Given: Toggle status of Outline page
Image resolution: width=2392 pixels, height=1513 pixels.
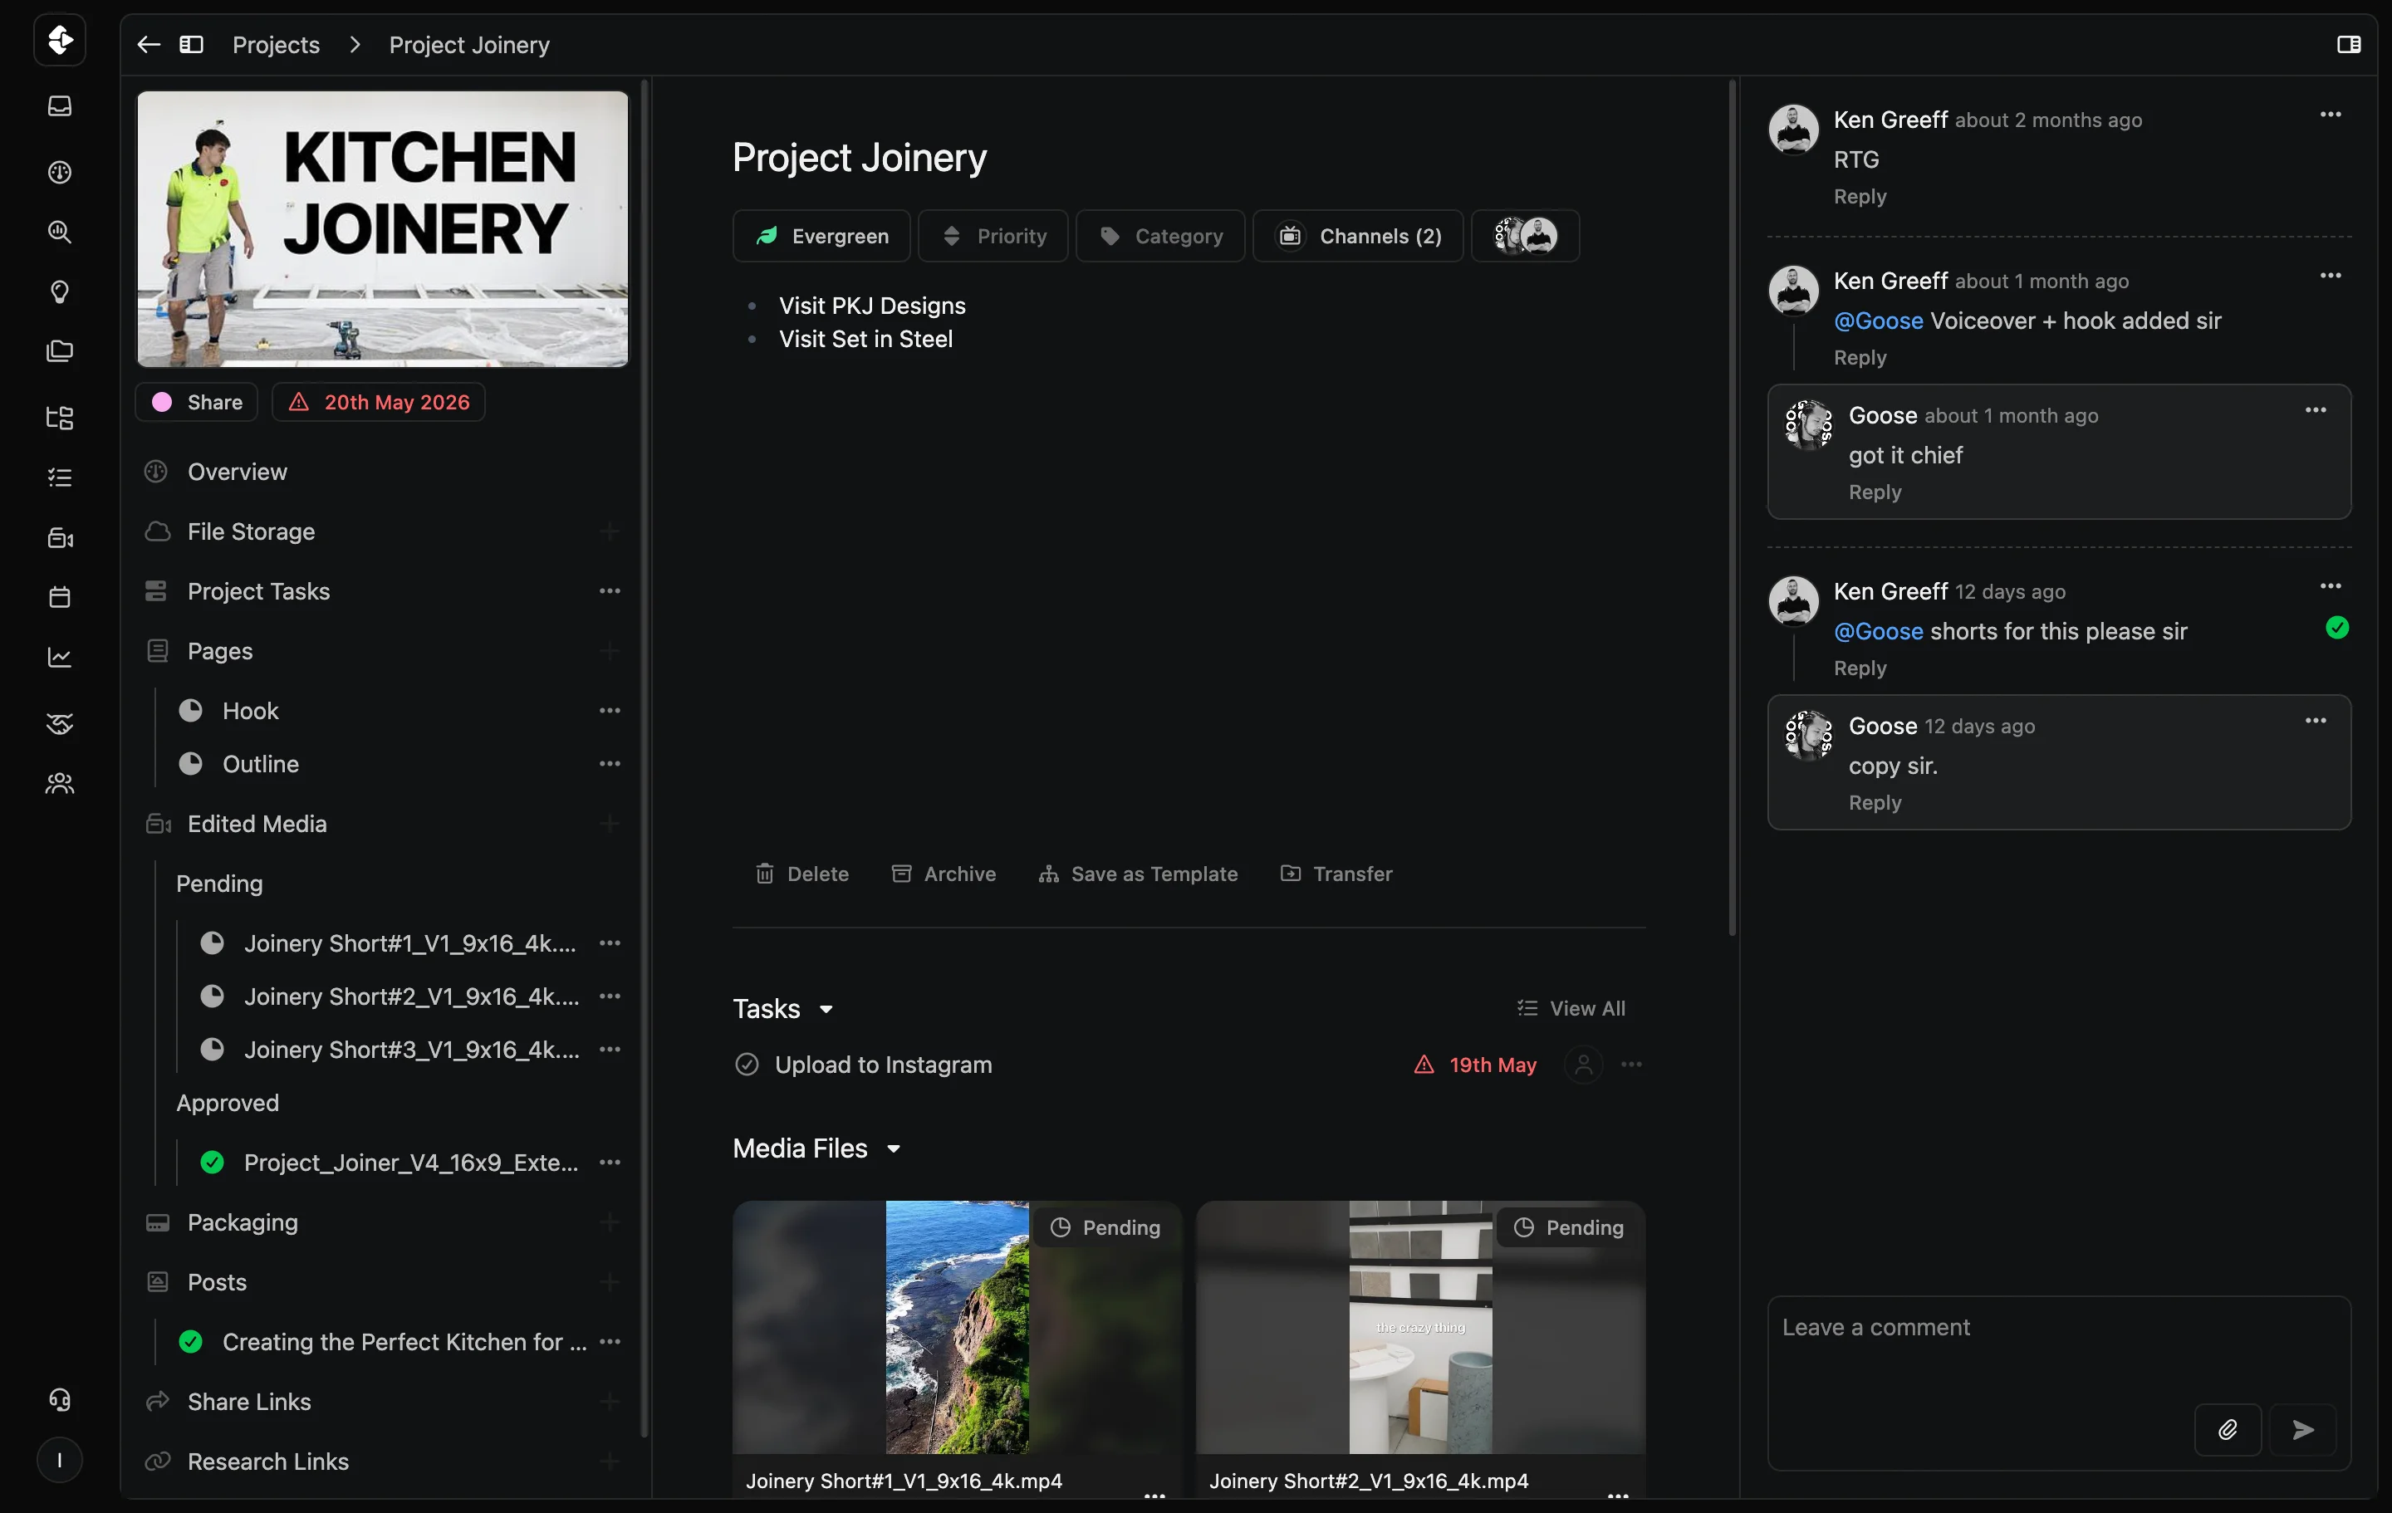Looking at the screenshot, I should (x=191, y=764).
